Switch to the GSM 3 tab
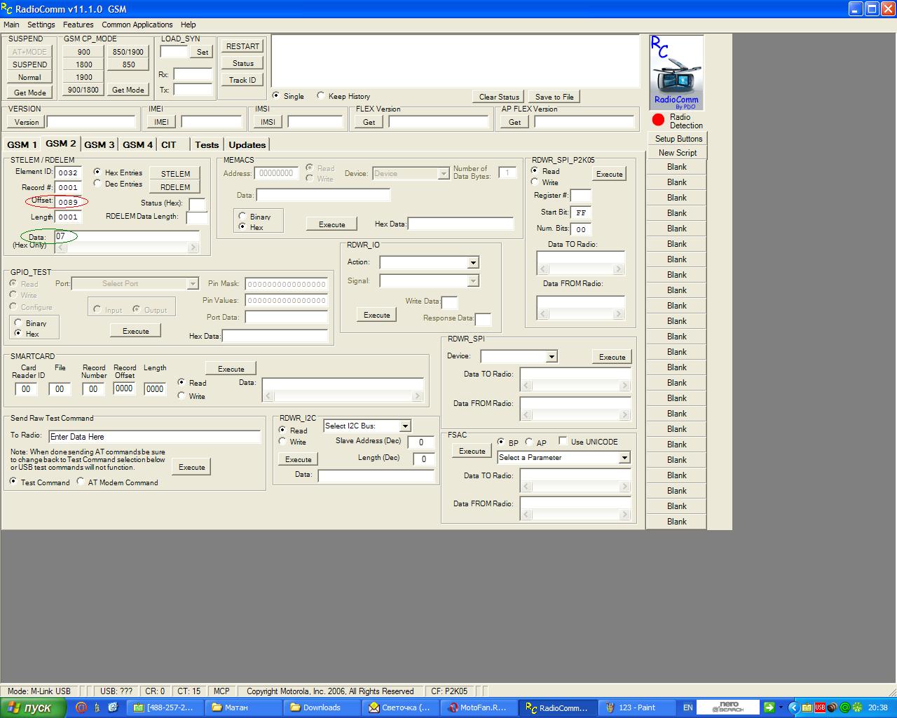This screenshot has height=718, width=897. coord(99,144)
